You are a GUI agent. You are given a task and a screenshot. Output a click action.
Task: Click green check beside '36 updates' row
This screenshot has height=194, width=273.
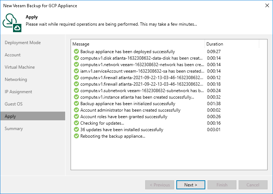pyautogui.click(x=76, y=130)
